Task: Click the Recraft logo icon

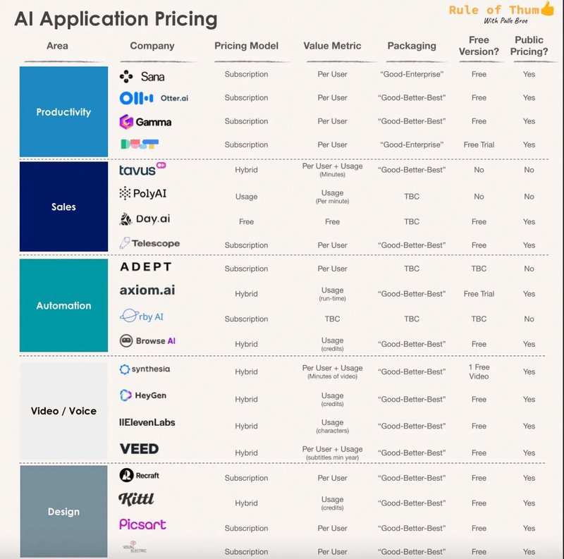Action: 127,475
